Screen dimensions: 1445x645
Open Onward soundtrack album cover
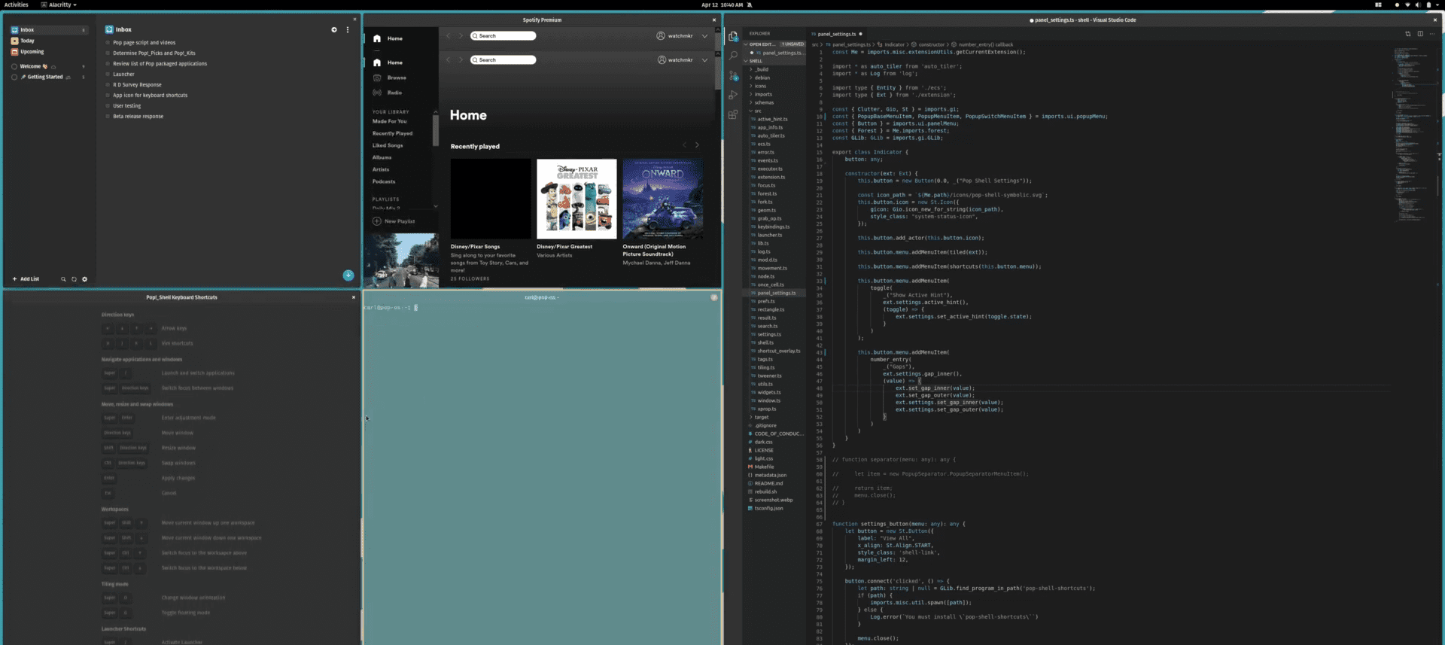pos(663,199)
